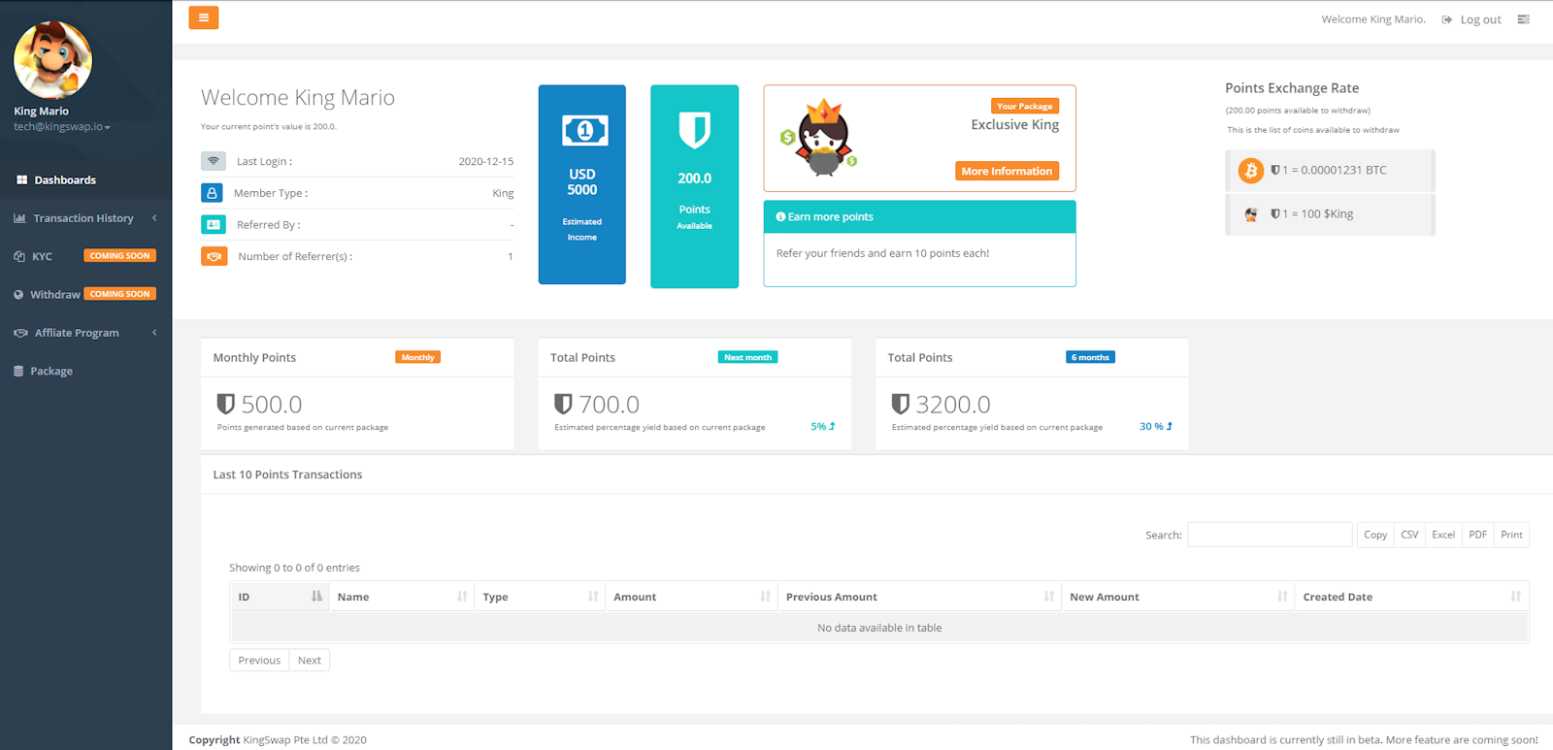This screenshot has height=750, width=1553.
Task: Open the Transaction History menu
Action: pos(85,218)
